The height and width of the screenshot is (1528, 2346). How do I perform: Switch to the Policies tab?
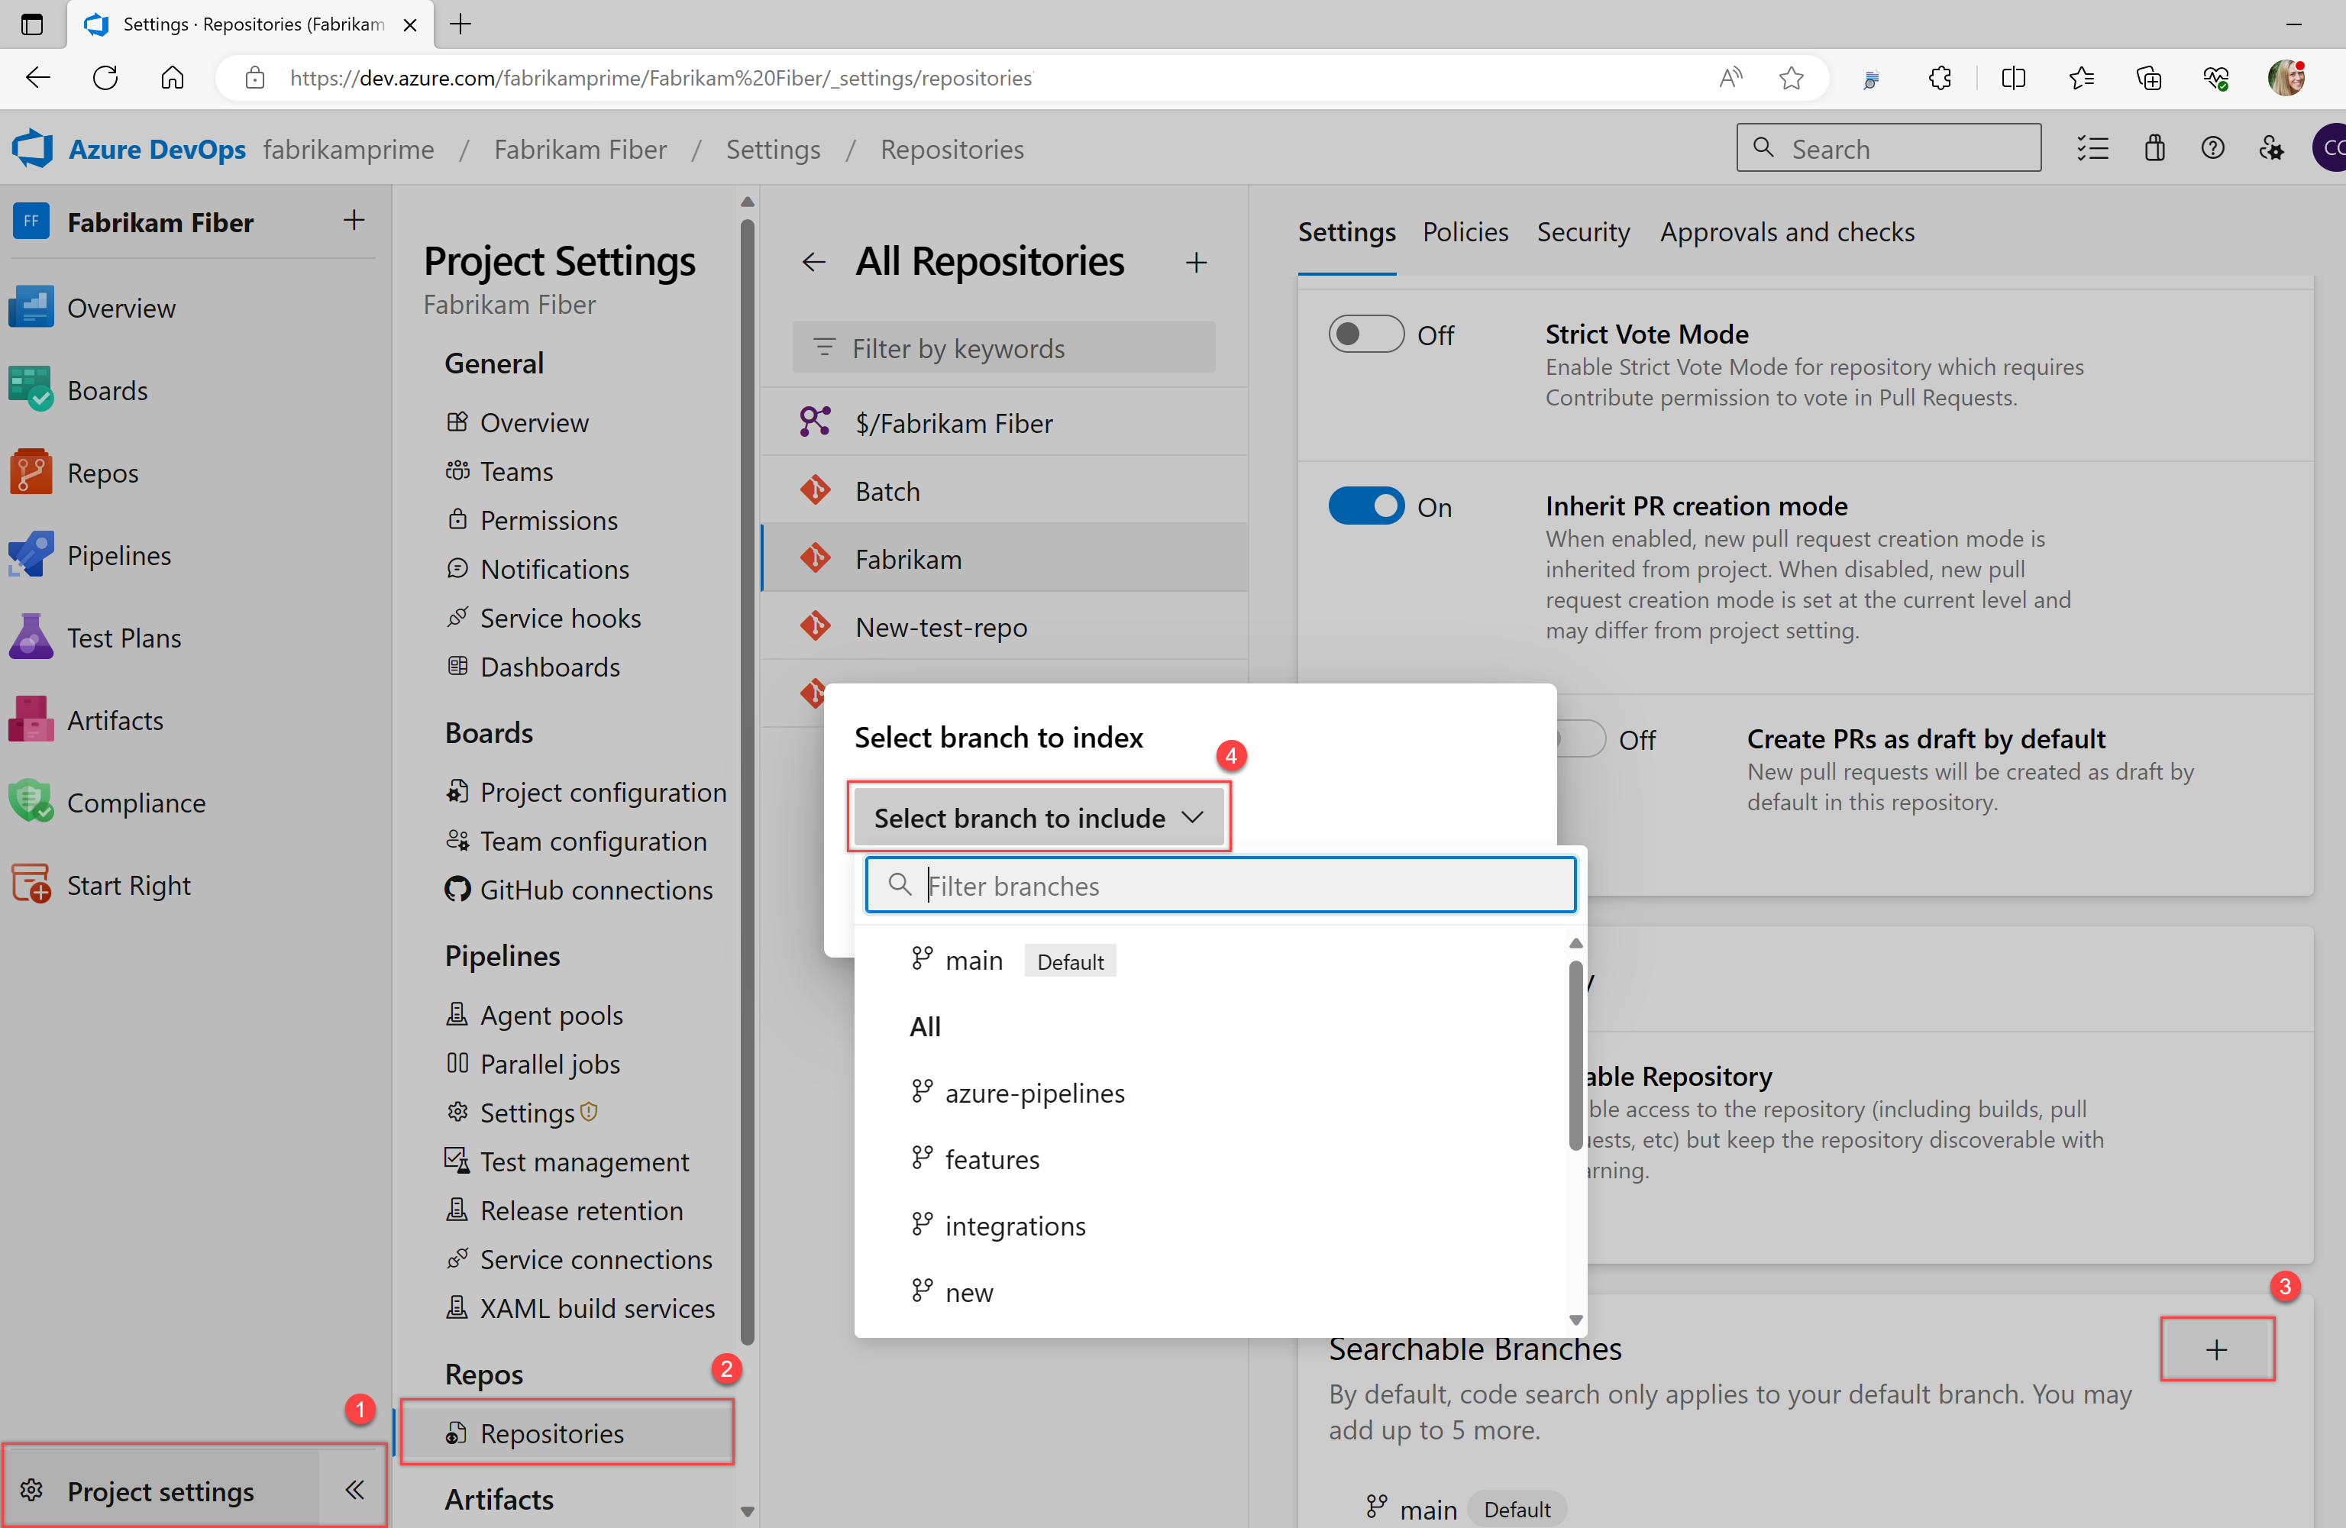[1462, 231]
